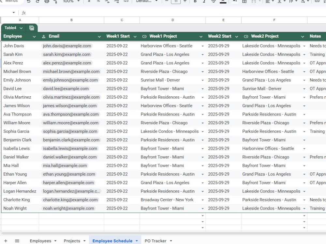
Task: Click the dropdown-type icon in the Week2 Project header
Action: (246, 36)
